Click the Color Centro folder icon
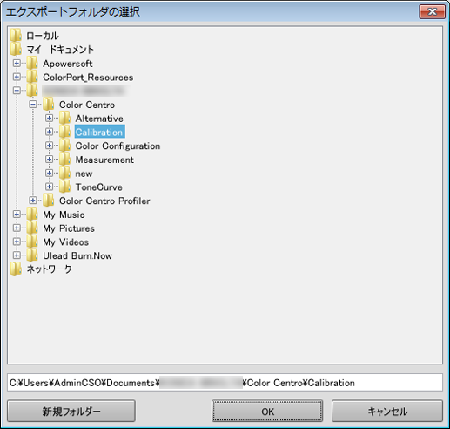This screenshot has height=429, width=450. (x=49, y=105)
